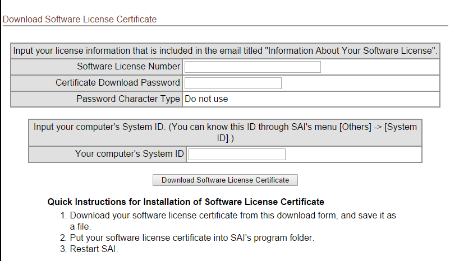Click the page heading above the horizontal line

(x=80, y=20)
